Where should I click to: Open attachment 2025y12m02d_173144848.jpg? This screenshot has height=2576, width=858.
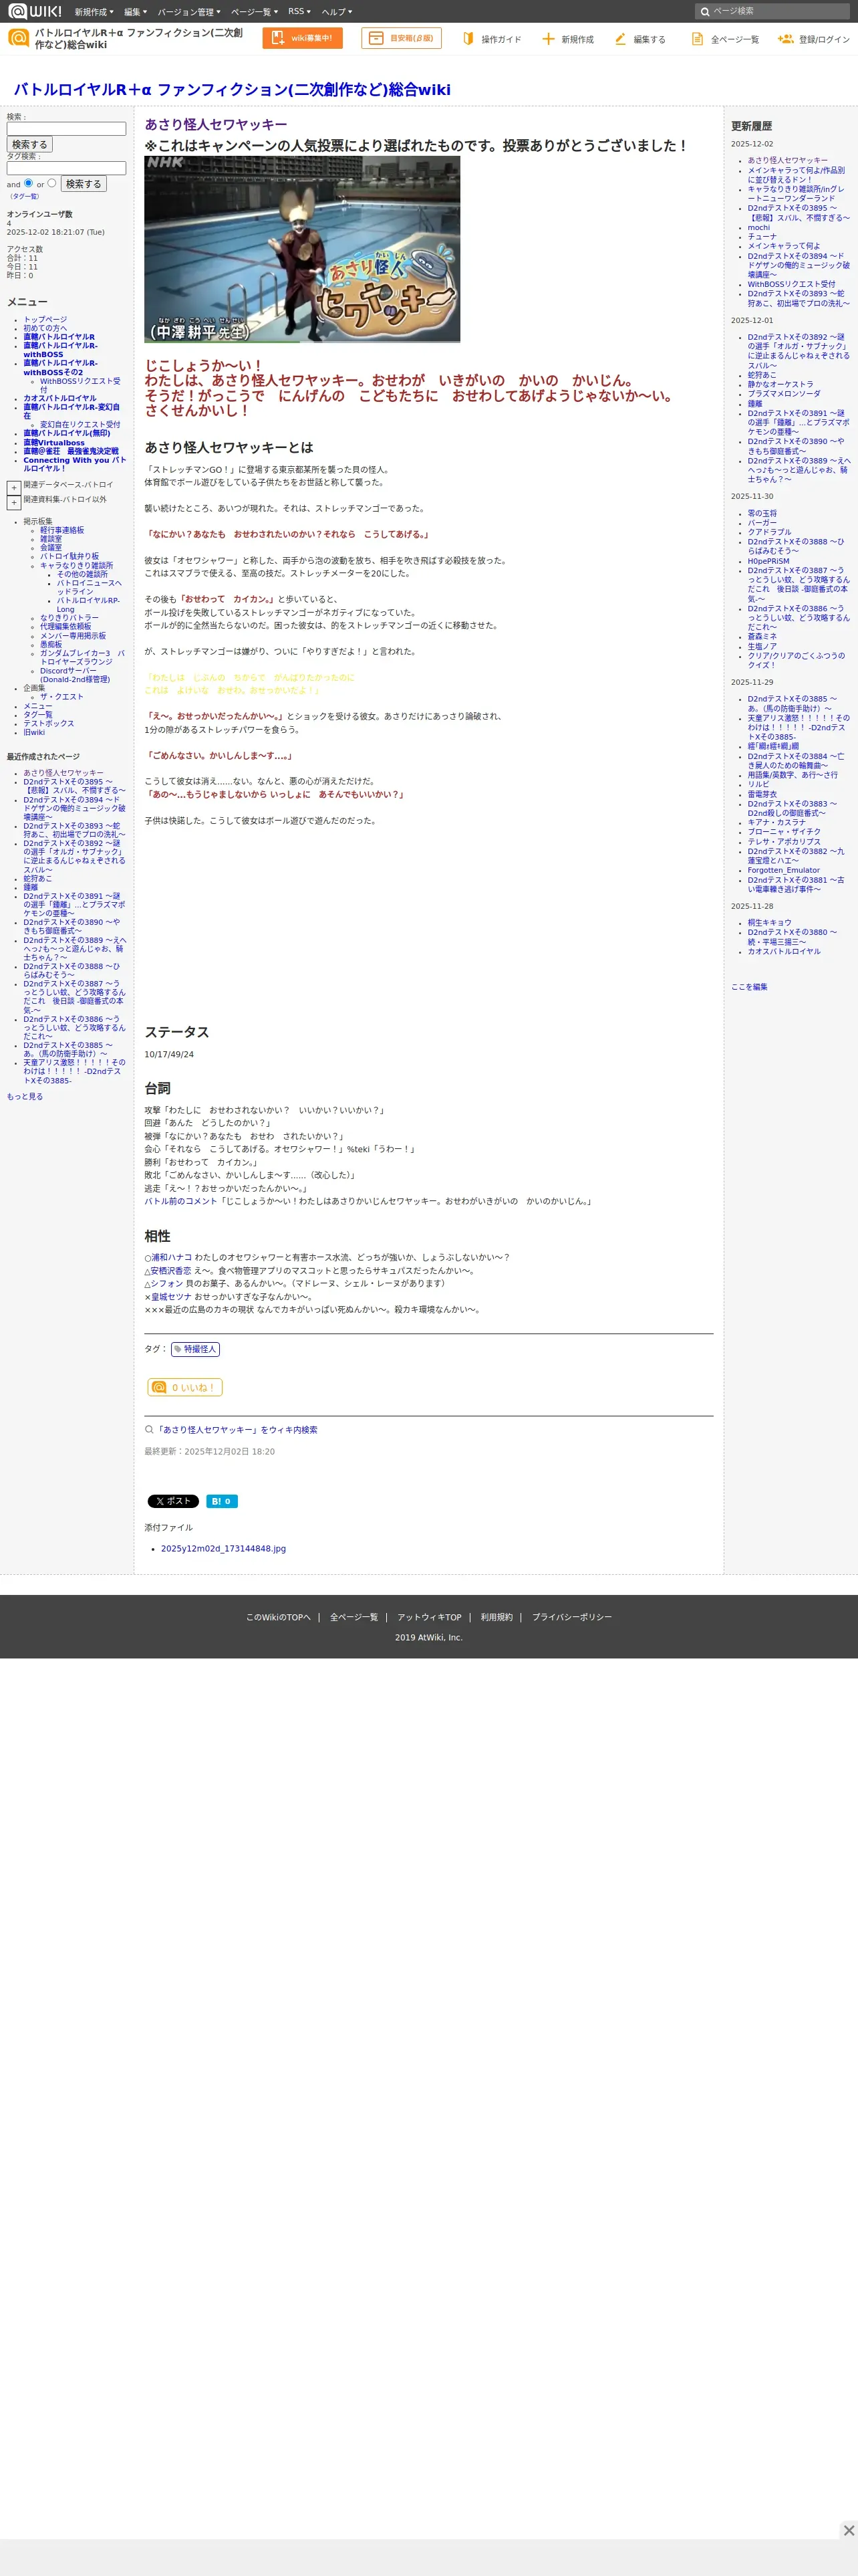(x=223, y=1548)
